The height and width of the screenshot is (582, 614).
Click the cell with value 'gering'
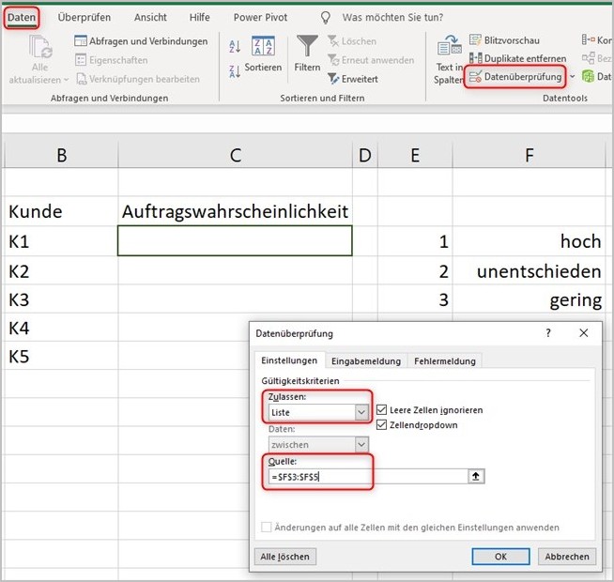(x=529, y=299)
